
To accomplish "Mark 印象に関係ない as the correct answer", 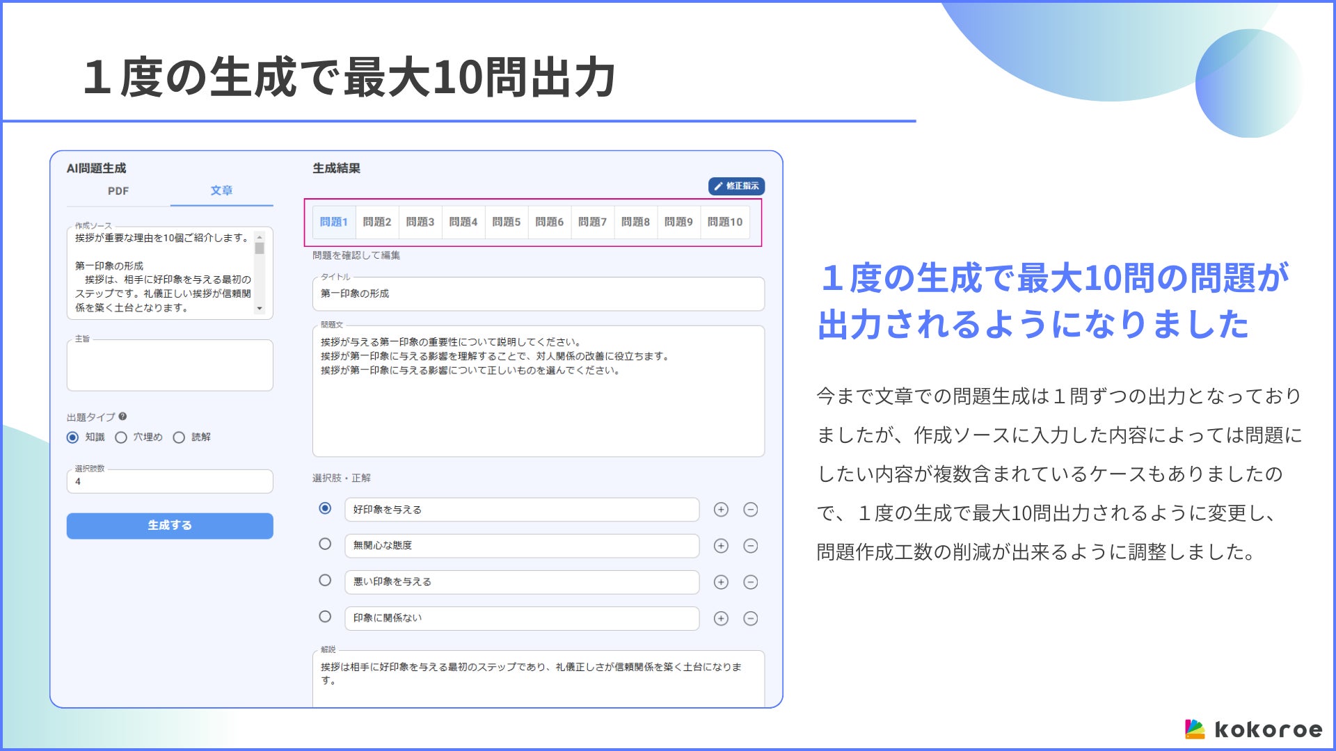I will 325,617.
